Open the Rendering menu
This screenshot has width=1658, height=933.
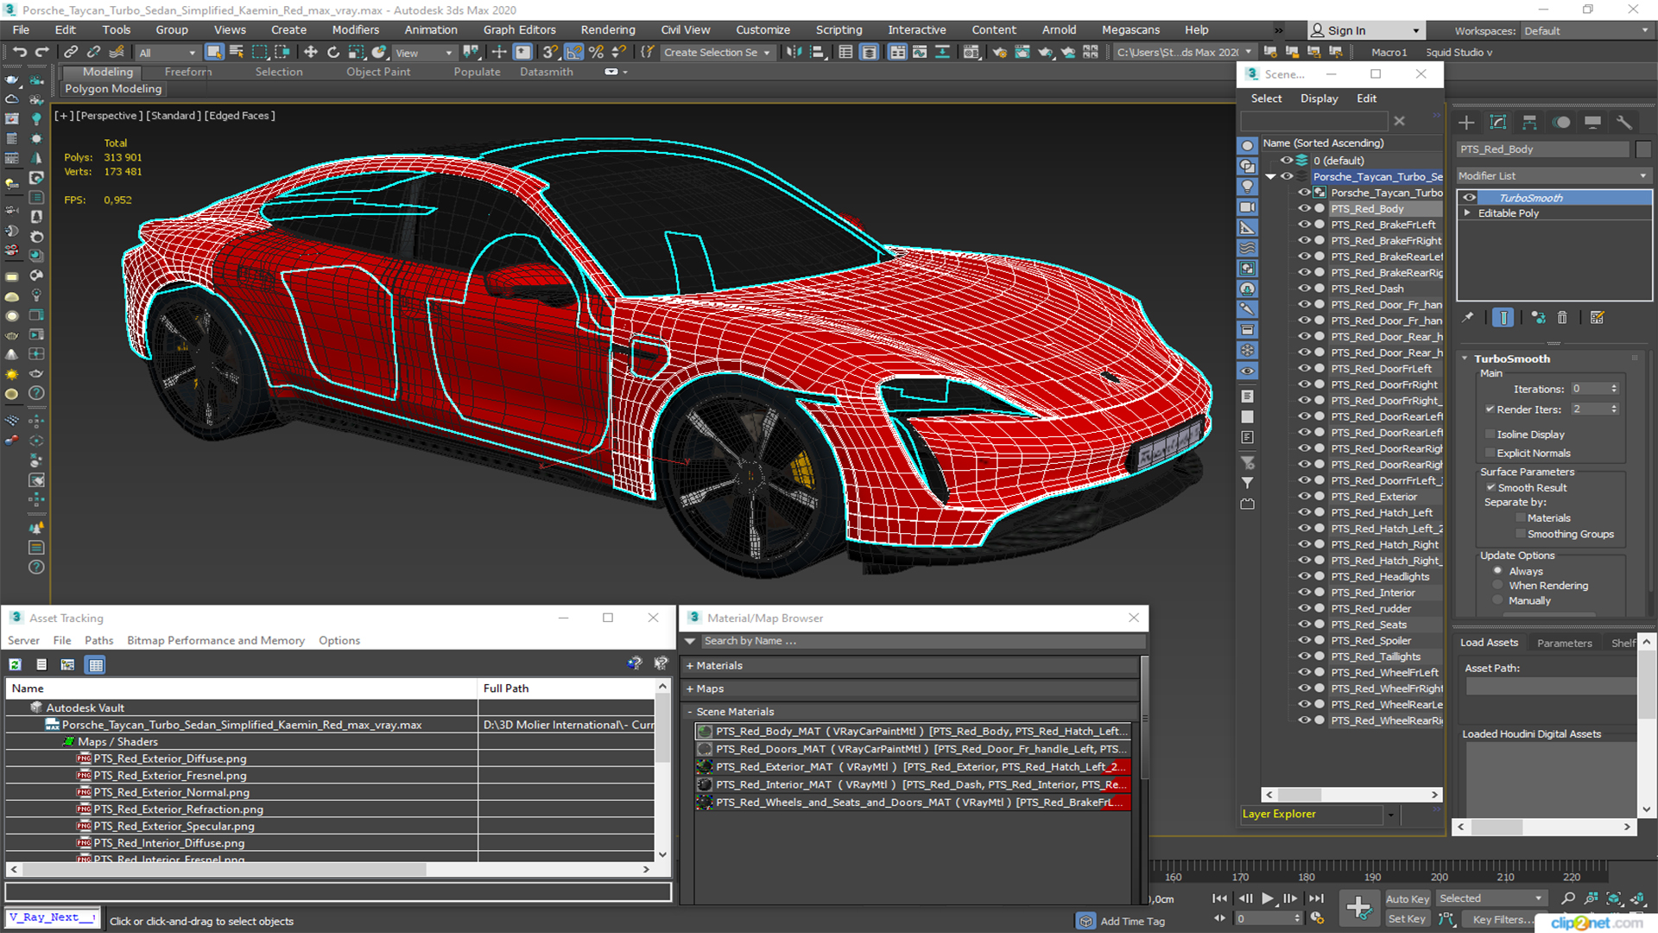tap(608, 29)
